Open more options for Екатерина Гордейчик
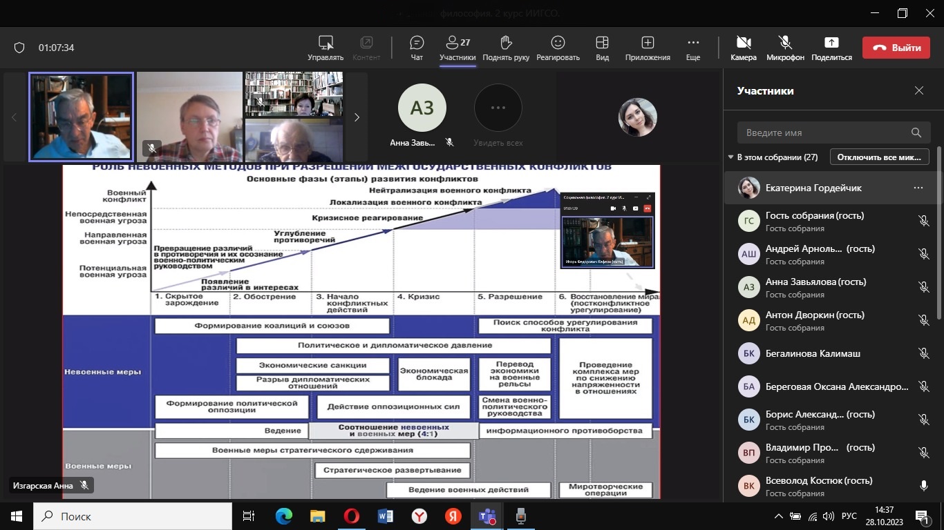 tap(918, 188)
